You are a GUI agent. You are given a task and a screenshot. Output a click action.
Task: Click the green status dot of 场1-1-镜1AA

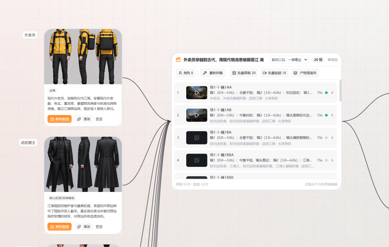[x=326, y=93]
